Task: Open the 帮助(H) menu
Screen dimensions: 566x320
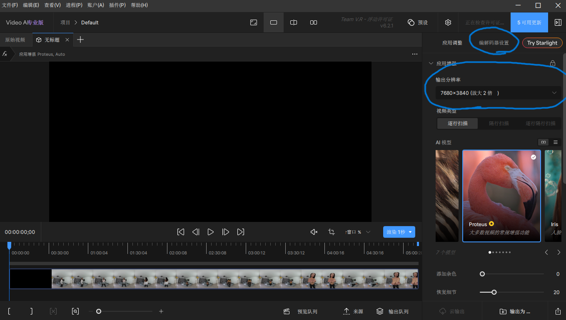Action: pyautogui.click(x=139, y=5)
